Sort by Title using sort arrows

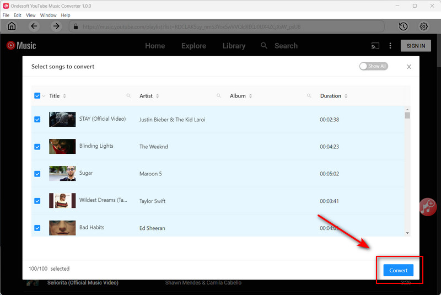tap(64, 96)
